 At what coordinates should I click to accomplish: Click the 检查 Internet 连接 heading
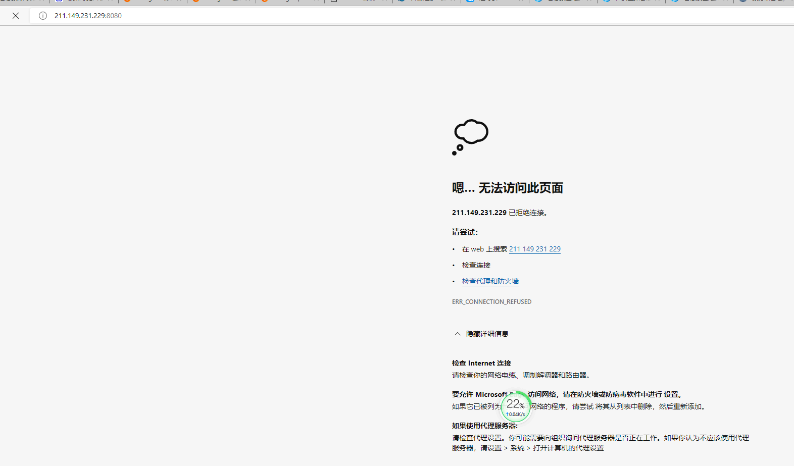(x=481, y=363)
